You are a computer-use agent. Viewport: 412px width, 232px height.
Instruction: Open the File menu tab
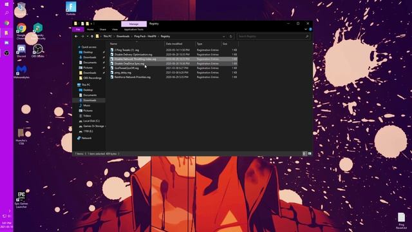(x=78, y=30)
